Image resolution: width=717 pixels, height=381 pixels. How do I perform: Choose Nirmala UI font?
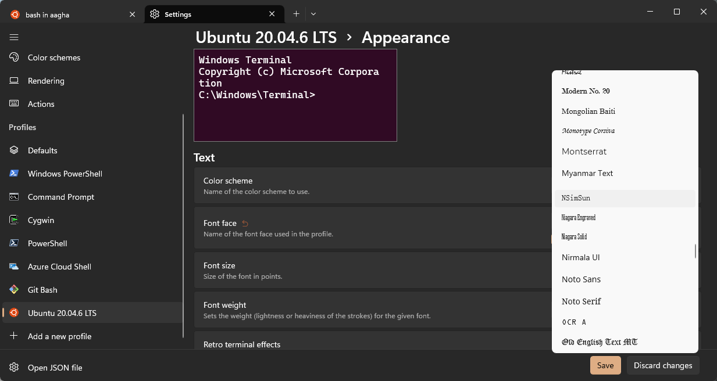625,257
